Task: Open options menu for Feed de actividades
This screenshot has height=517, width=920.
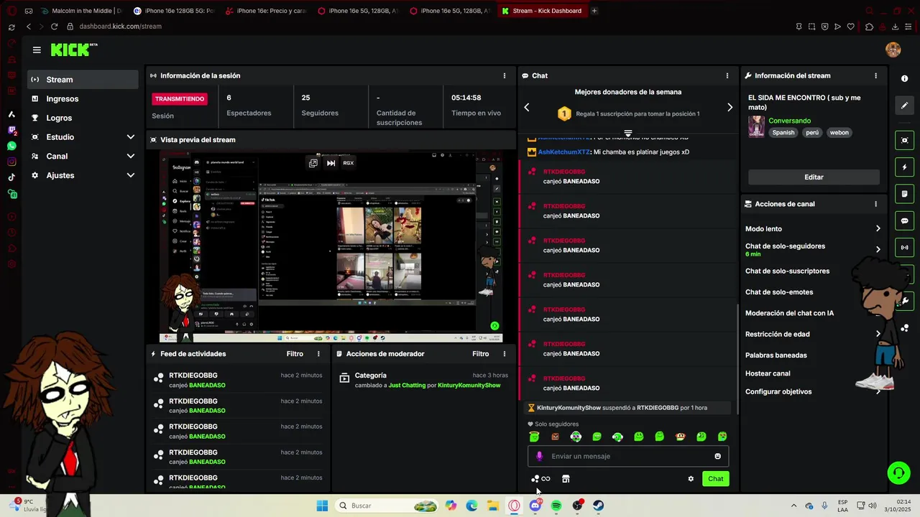Action: (x=318, y=354)
